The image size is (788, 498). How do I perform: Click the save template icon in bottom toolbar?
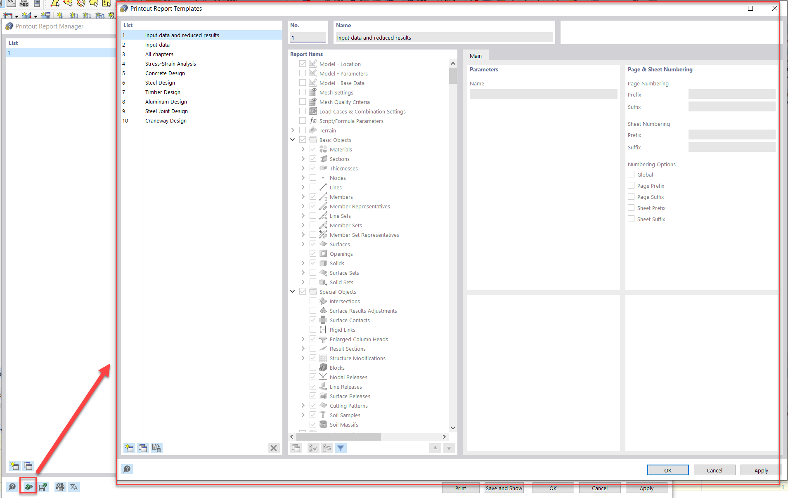[43, 487]
